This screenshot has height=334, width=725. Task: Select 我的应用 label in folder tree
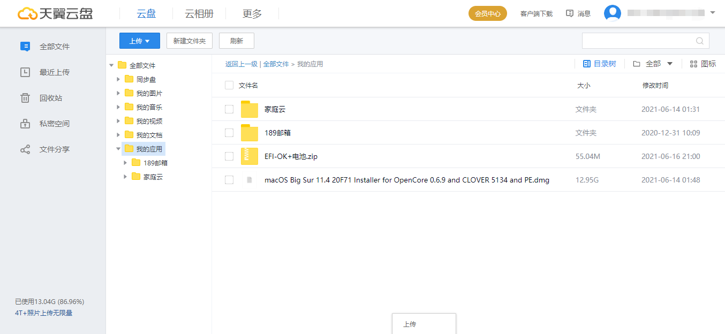pos(149,149)
